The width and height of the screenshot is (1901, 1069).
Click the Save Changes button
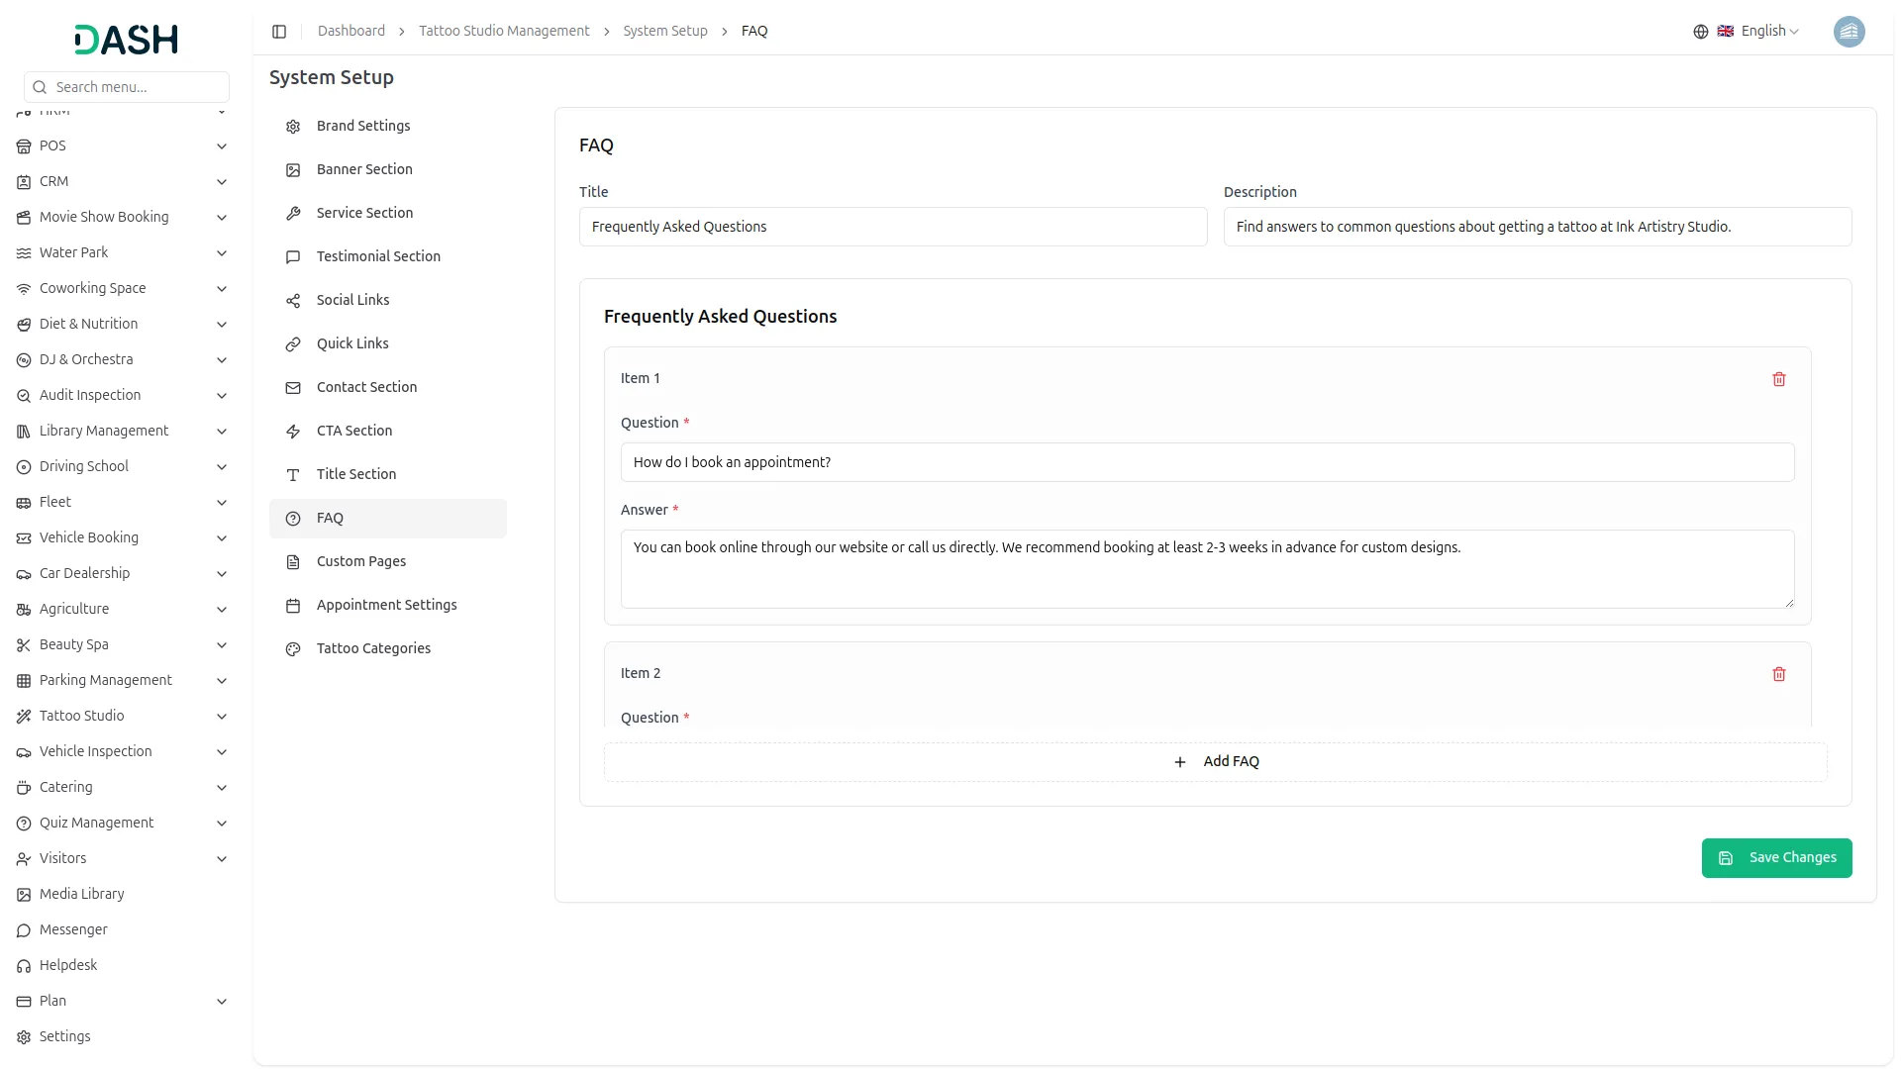(x=1776, y=858)
